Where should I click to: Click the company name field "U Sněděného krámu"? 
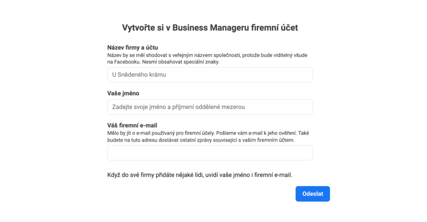210,75
